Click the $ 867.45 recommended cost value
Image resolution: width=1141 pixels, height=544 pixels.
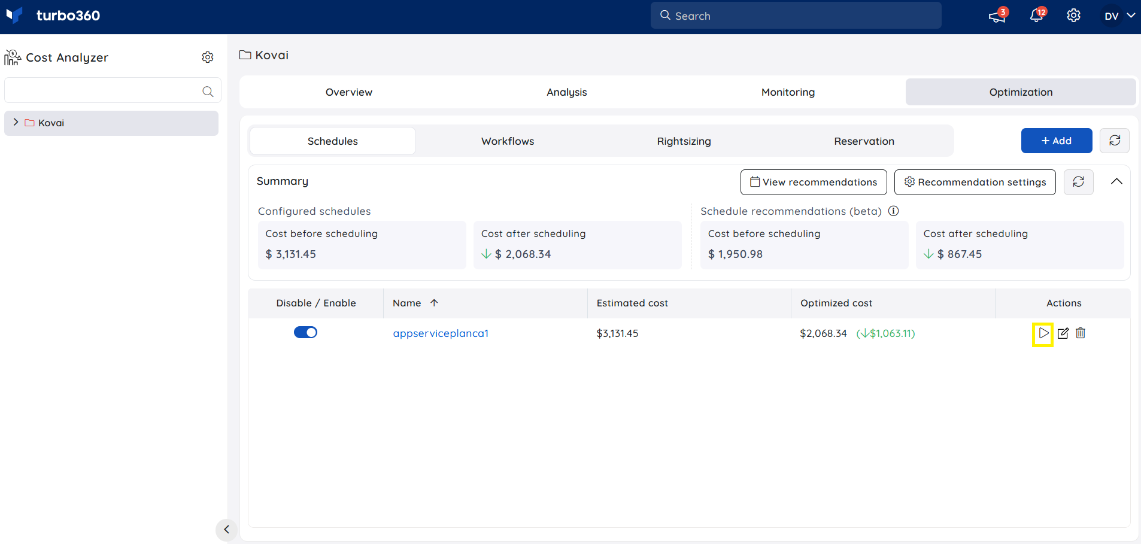point(960,254)
